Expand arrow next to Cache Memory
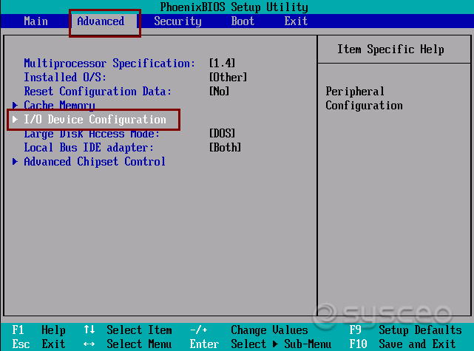Image resolution: width=474 pixels, height=351 pixels. coord(15,105)
